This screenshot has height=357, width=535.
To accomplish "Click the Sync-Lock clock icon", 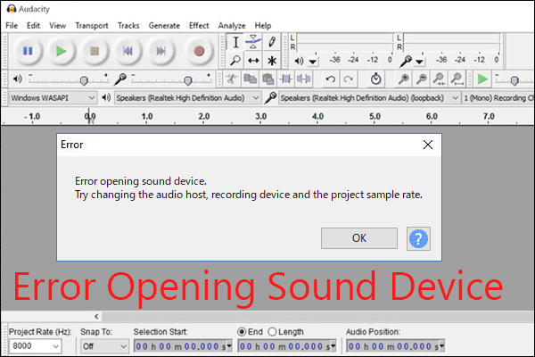I will [x=375, y=79].
